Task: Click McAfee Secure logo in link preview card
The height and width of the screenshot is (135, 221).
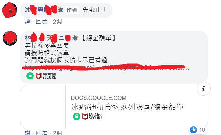Action: pos(92,116)
